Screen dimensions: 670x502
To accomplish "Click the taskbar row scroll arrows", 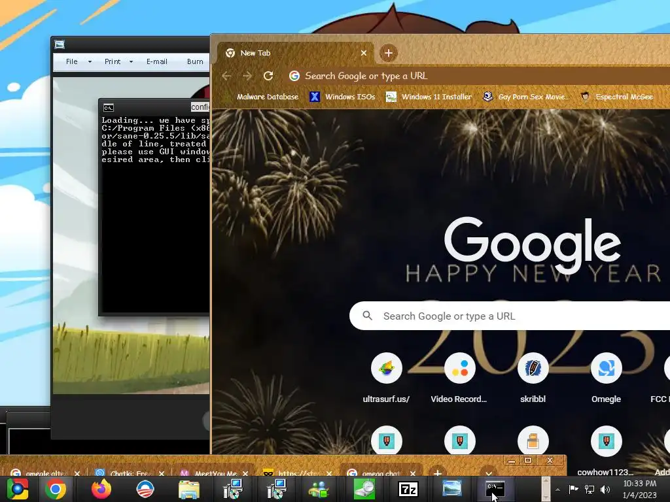I will [546, 489].
